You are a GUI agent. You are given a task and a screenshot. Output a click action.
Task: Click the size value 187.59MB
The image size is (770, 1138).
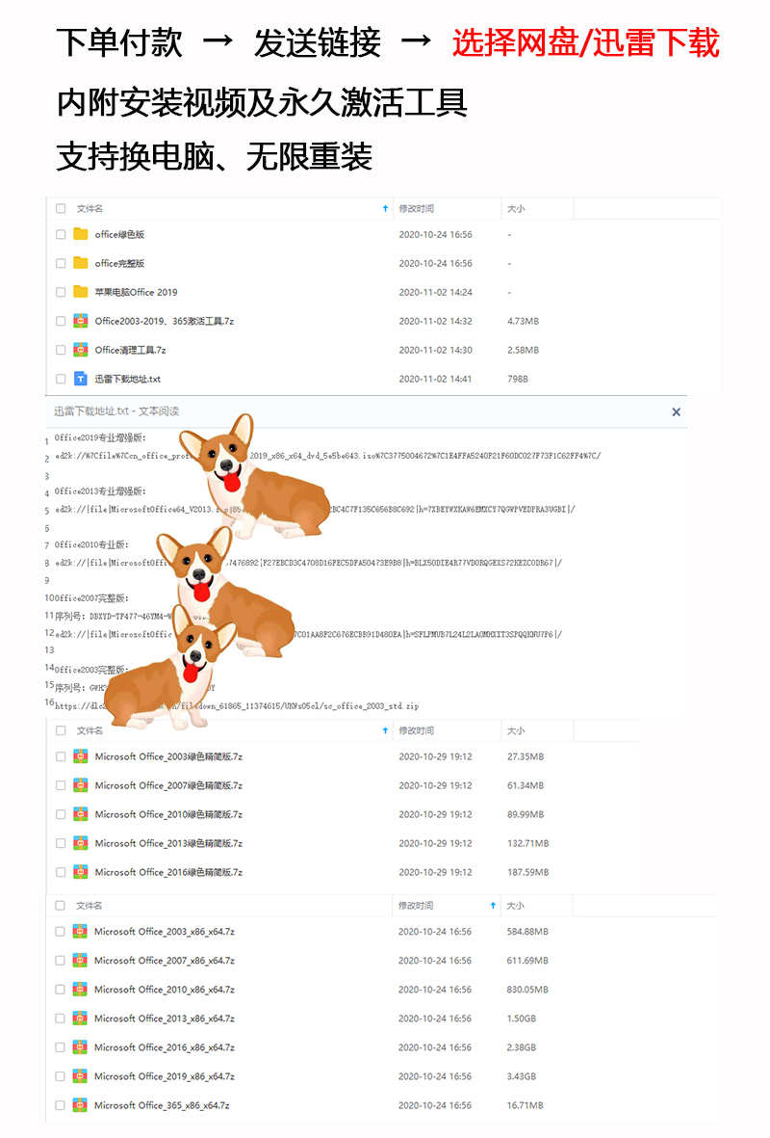click(x=528, y=872)
